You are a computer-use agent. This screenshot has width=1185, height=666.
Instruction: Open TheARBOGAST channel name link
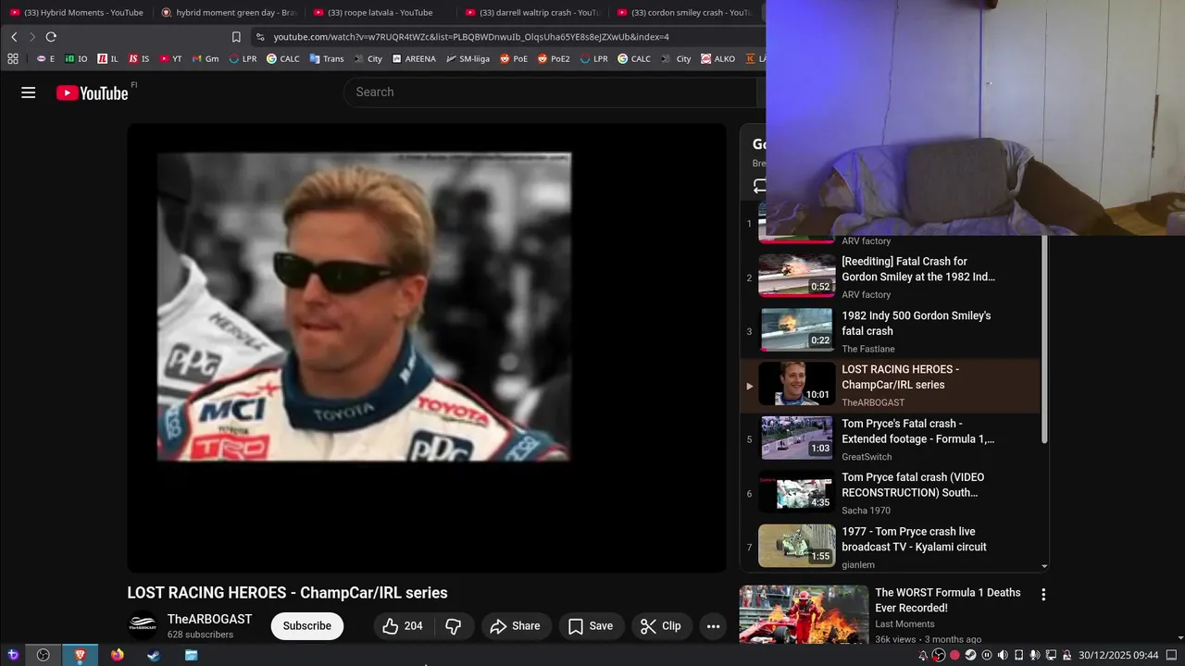point(209,619)
